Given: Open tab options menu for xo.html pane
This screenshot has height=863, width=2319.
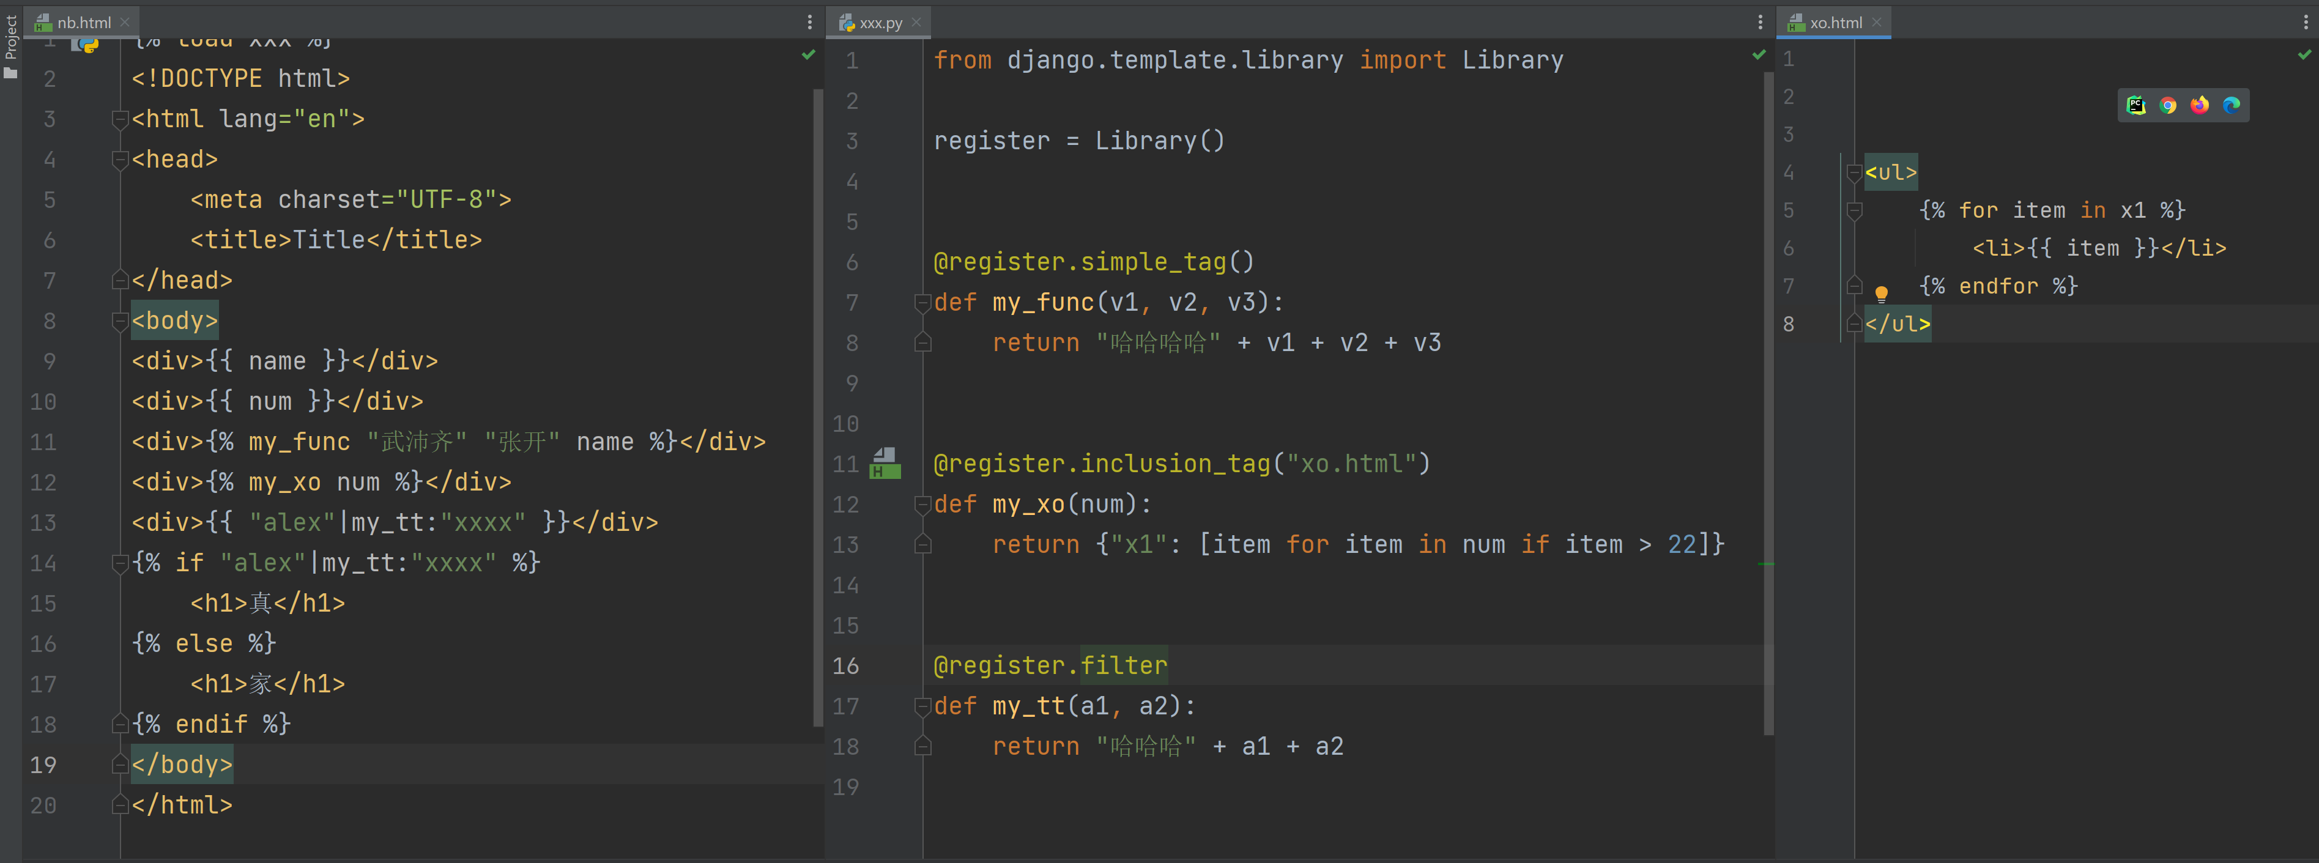Looking at the screenshot, I should coord(2306,23).
